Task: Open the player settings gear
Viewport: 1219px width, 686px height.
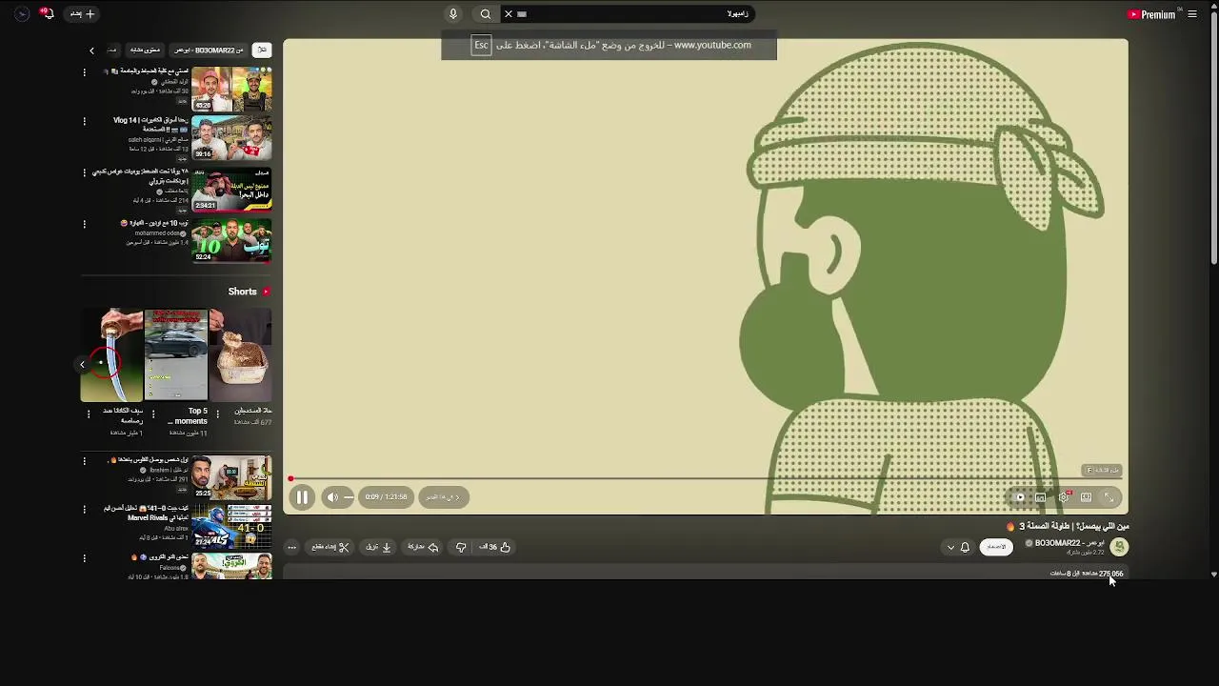Action: [1064, 497]
